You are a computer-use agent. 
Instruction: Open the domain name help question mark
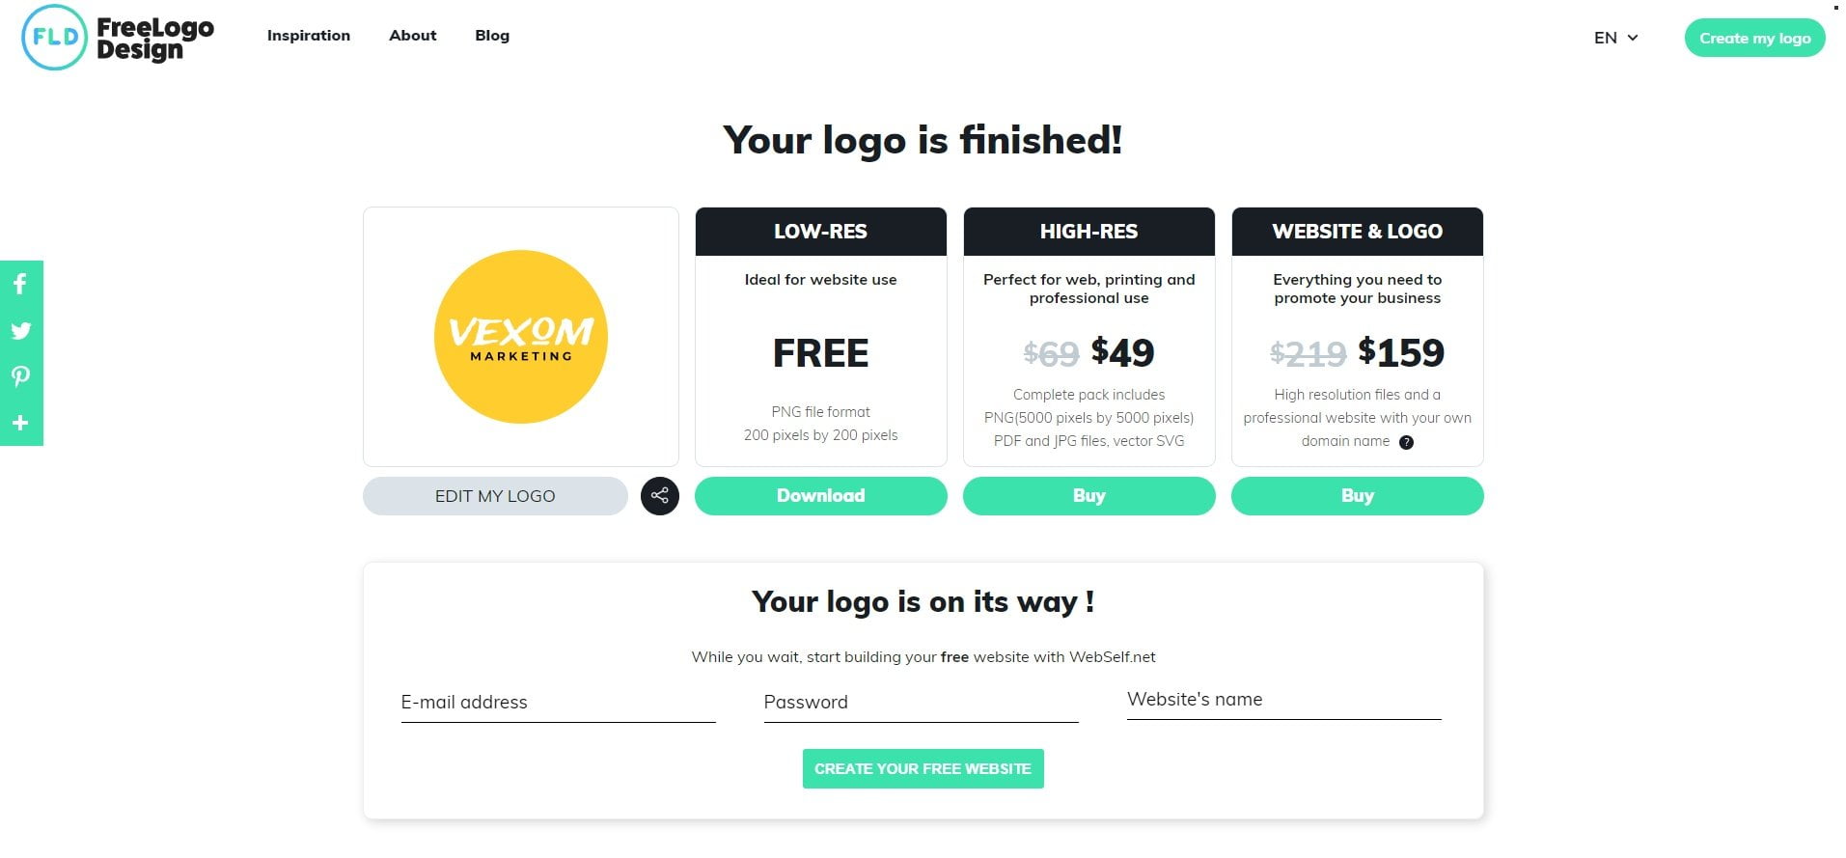point(1406,442)
